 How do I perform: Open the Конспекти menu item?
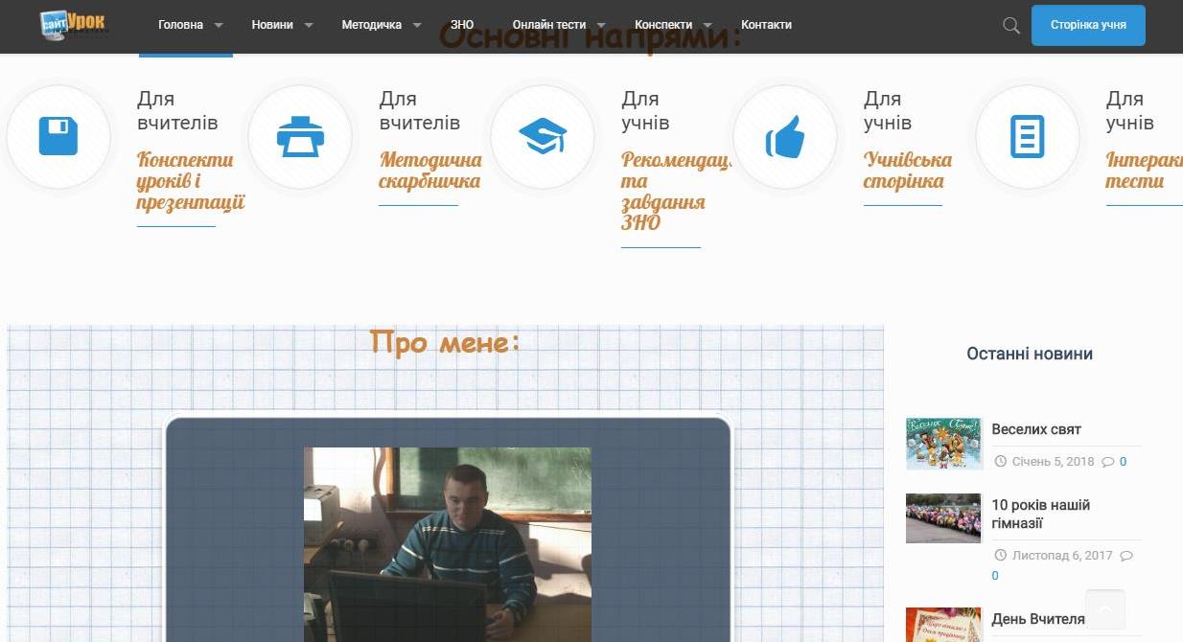tap(663, 25)
